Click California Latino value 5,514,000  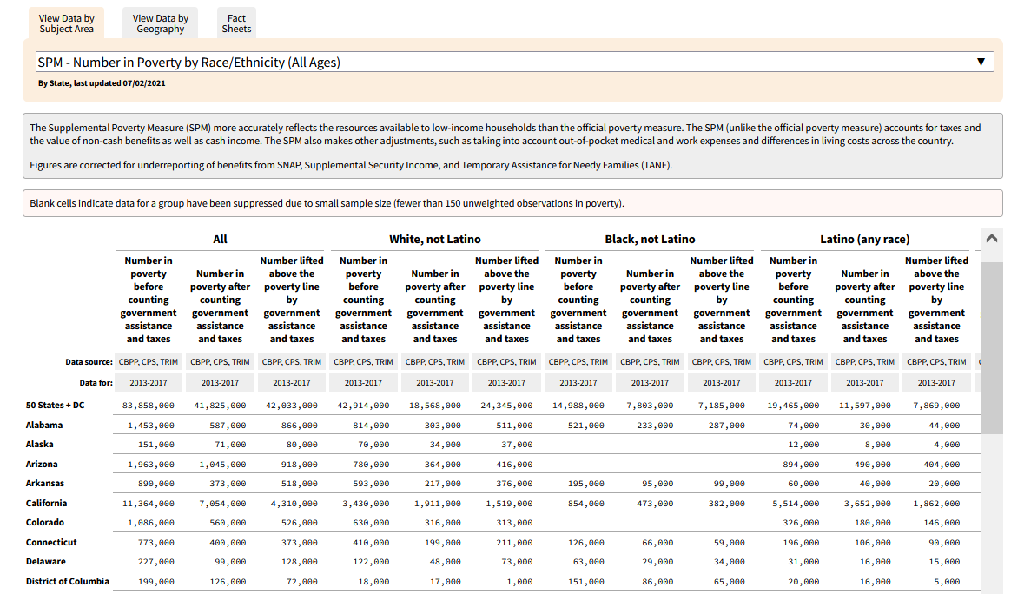click(796, 504)
